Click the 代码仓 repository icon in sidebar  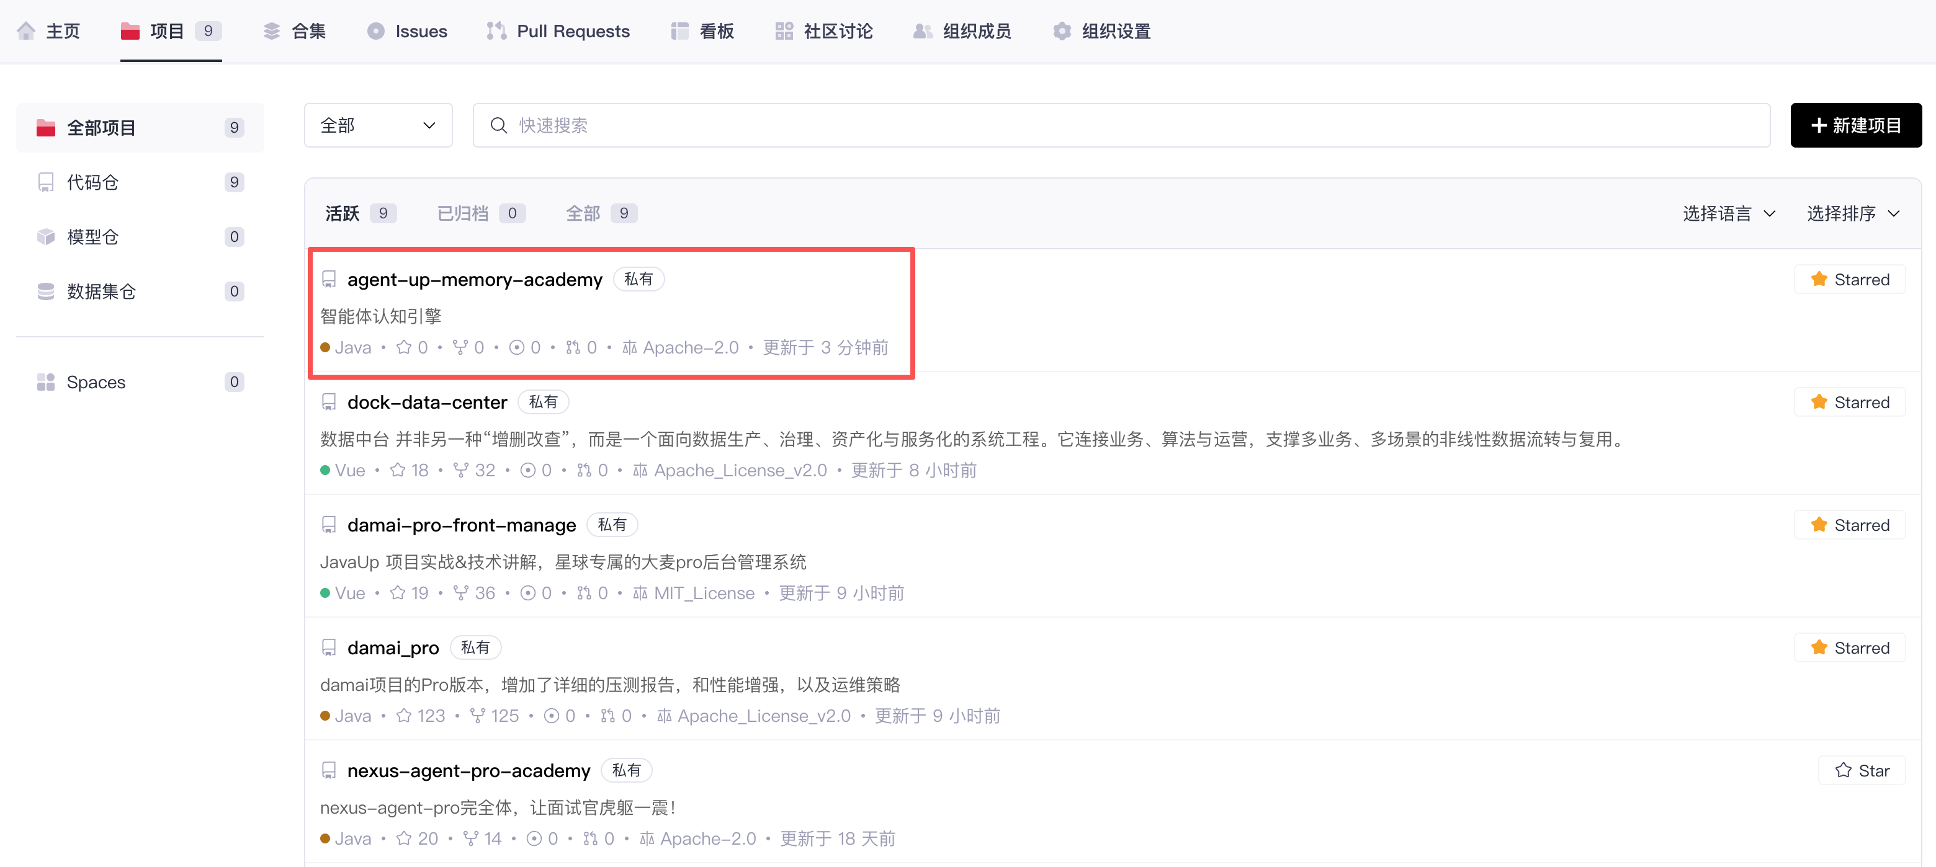click(46, 182)
